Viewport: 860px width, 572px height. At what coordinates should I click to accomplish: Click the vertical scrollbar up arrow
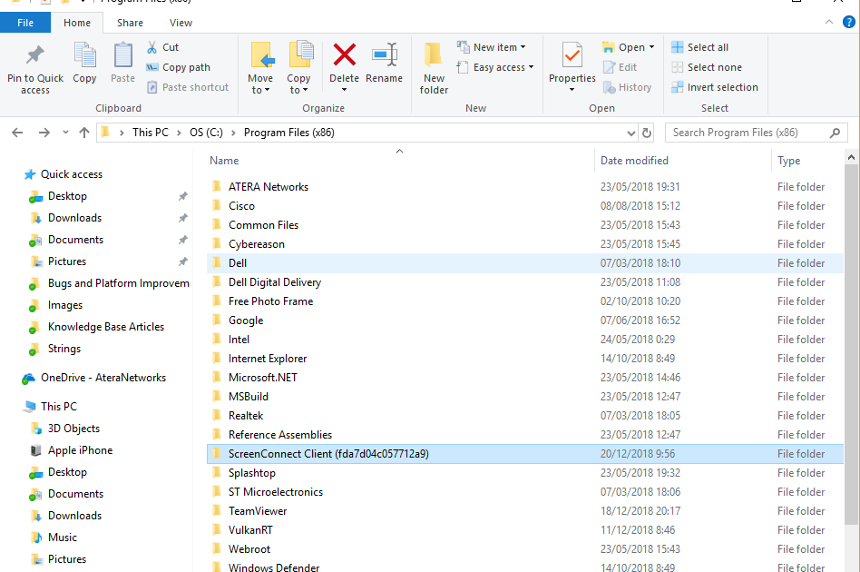(851, 157)
